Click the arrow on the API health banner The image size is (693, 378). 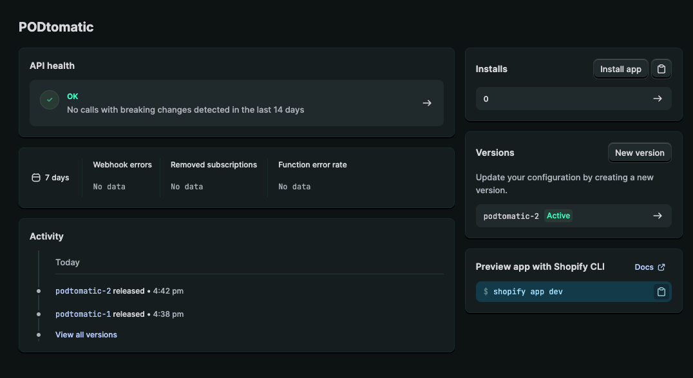pos(427,102)
